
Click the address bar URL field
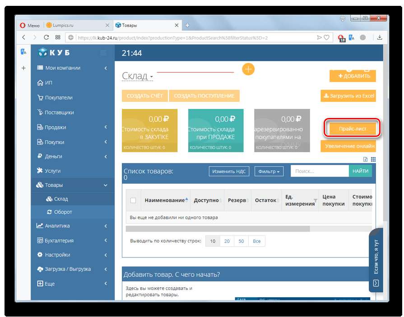pos(191,38)
